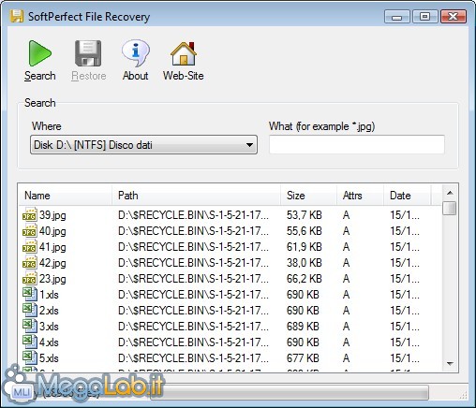Sort list by Size column header
476x408 pixels.
pyautogui.click(x=308, y=196)
